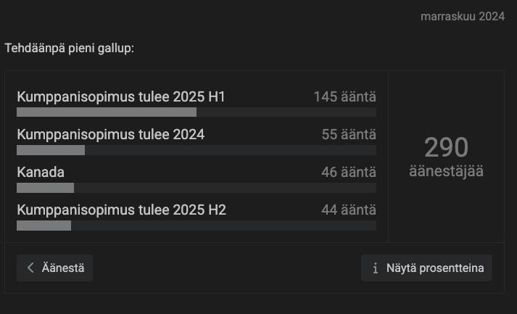
Task: Click the marraskuu 2024 date stamp
Action: click(463, 17)
